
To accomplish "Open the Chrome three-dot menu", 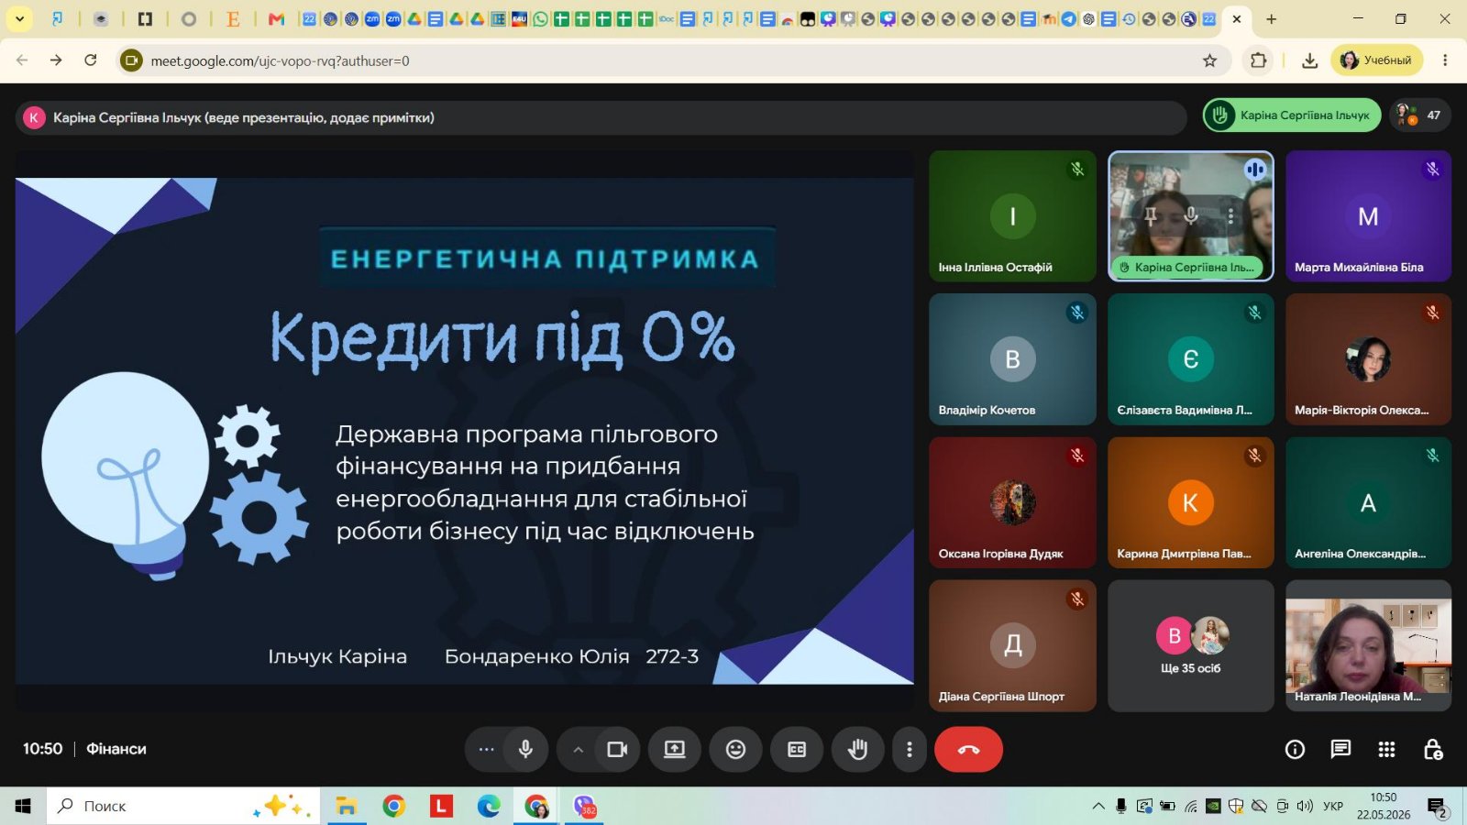I will click(1445, 60).
